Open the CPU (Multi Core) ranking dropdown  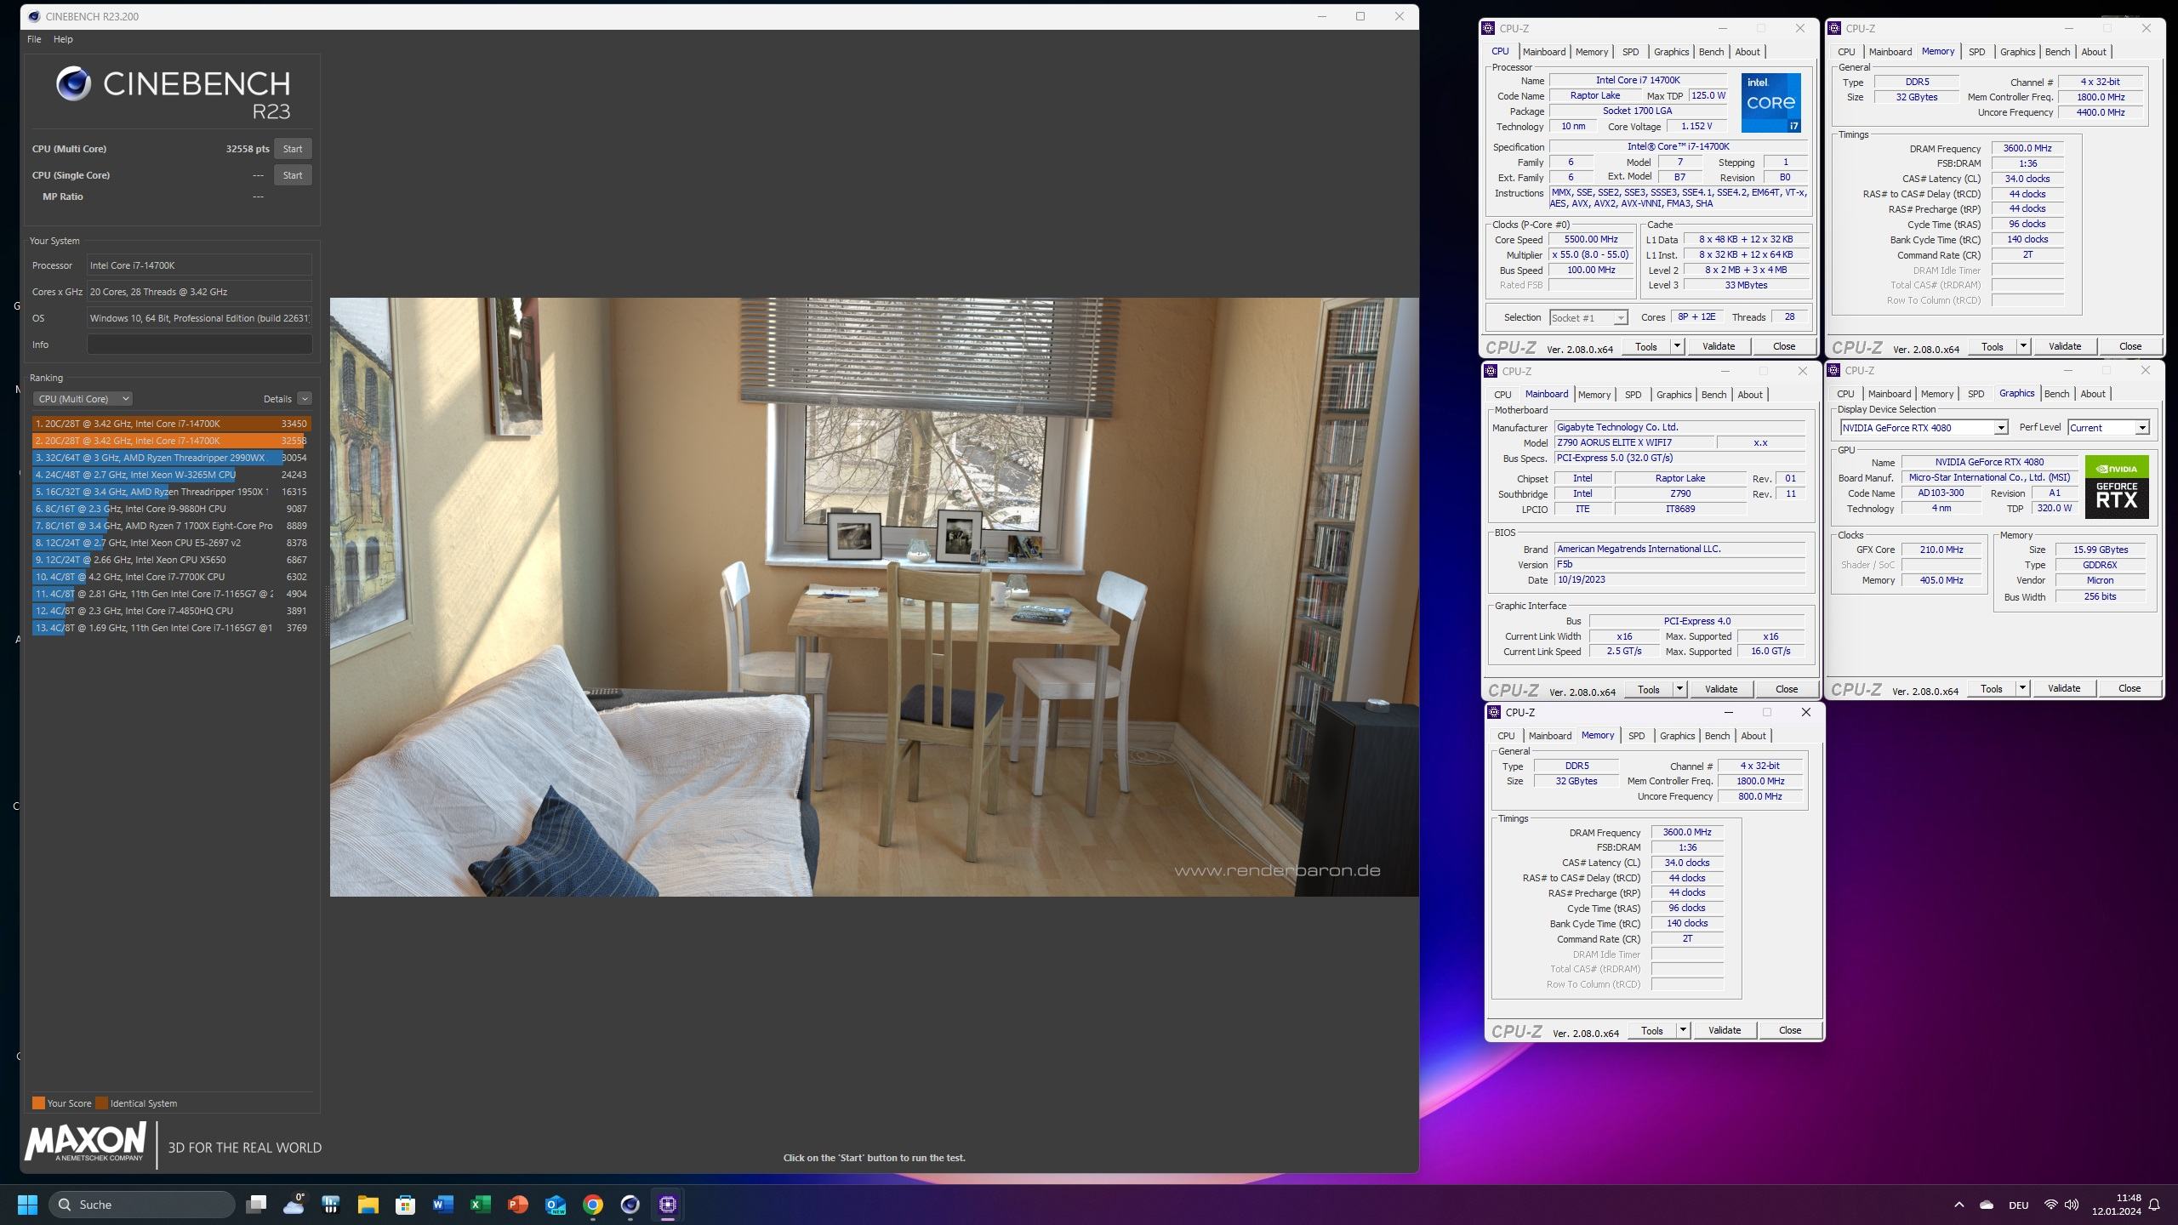coord(83,398)
